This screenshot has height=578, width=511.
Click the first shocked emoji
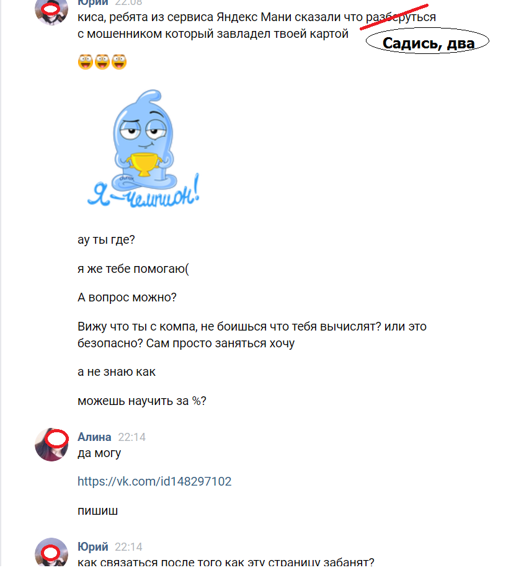[x=86, y=61]
